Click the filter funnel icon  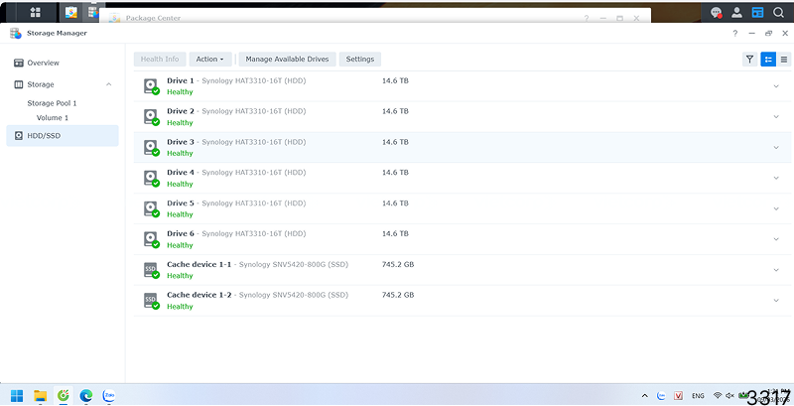click(x=750, y=60)
